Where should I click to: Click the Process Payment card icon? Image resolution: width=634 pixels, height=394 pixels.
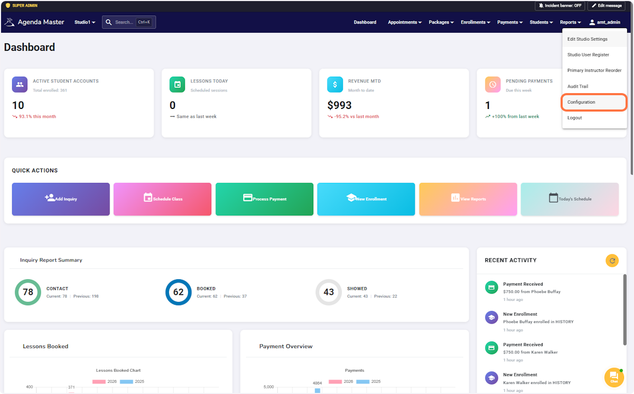(x=247, y=198)
